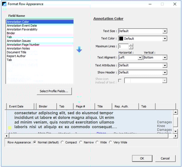The height and width of the screenshot is (167, 182).
Task: Click Binder column header
Action: (47, 106)
